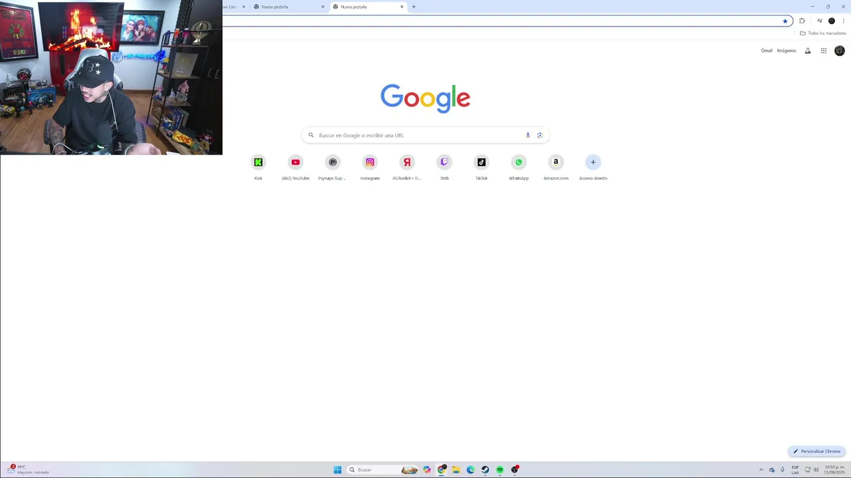Close the active Nueva pestaña tab
The width and height of the screenshot is (851, 478).
point(402,7)
